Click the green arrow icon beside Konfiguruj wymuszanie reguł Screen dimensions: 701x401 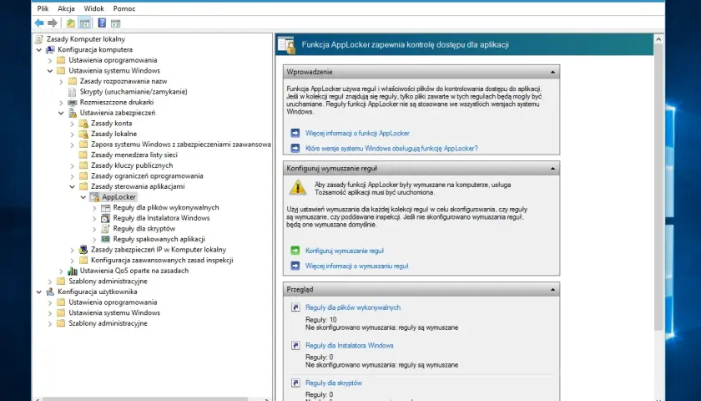pyautogui.click(x=295, y=251)
